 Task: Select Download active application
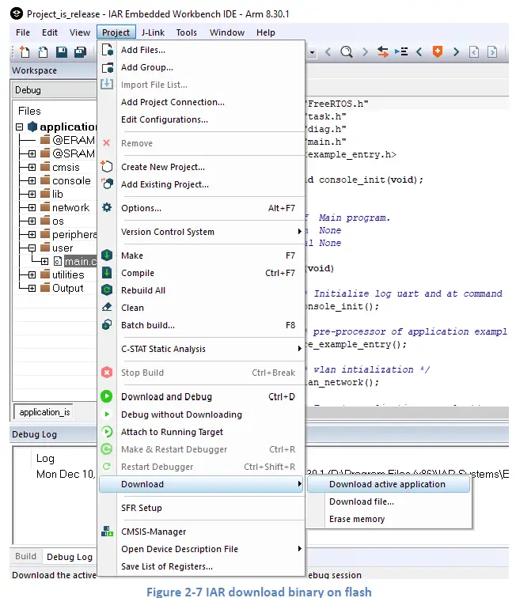tap(389, 484)
